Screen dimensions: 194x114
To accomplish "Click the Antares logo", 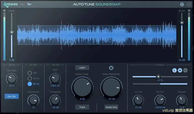I will tap(10, 5).
